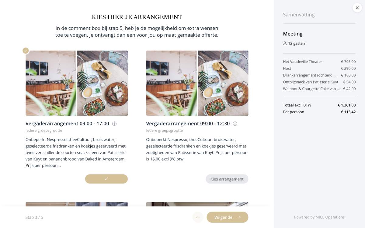
Task: Click the Vergaderarrangement 09:00 - 12:30 title
Action: click(188, 124)
